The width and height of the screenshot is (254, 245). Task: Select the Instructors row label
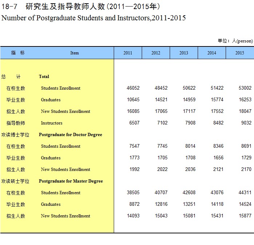[52, 123]
